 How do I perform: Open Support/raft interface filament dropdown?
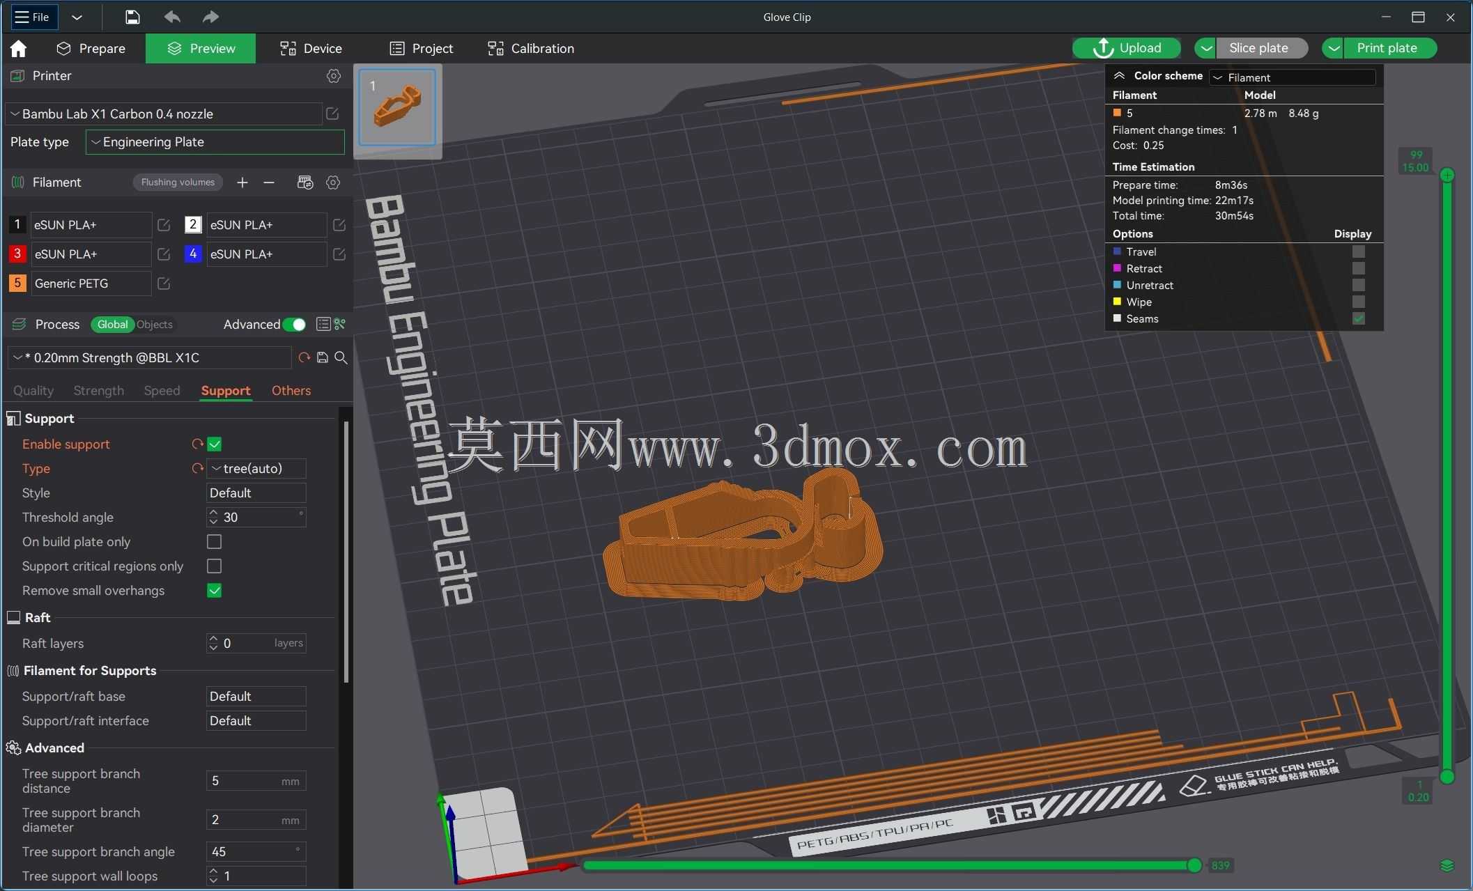(256, 720)
